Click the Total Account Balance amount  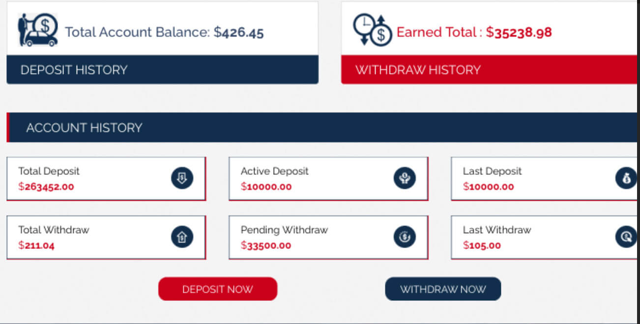tap(239, 32)
